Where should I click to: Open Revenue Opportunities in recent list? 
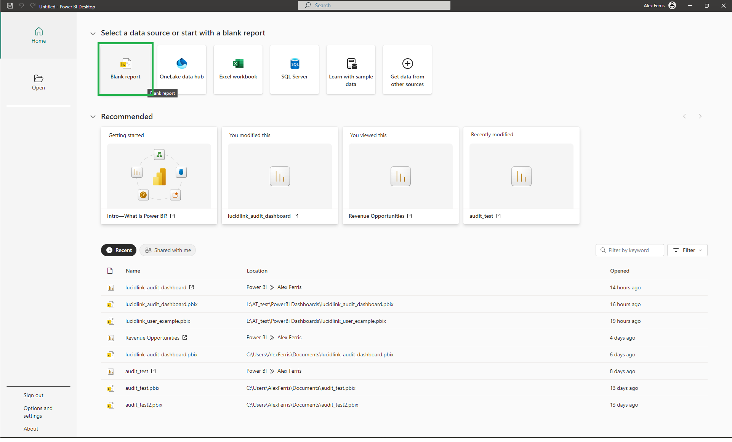152,338
